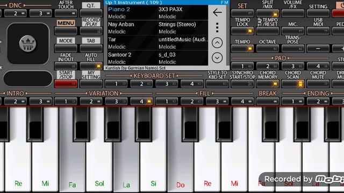
Task: Select 3X3 PA3X instrument
Action: coord(183,13)
